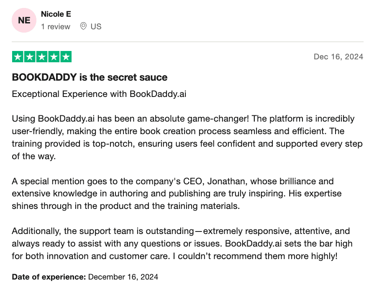Click the second green rating star

(x=30, y=57)
